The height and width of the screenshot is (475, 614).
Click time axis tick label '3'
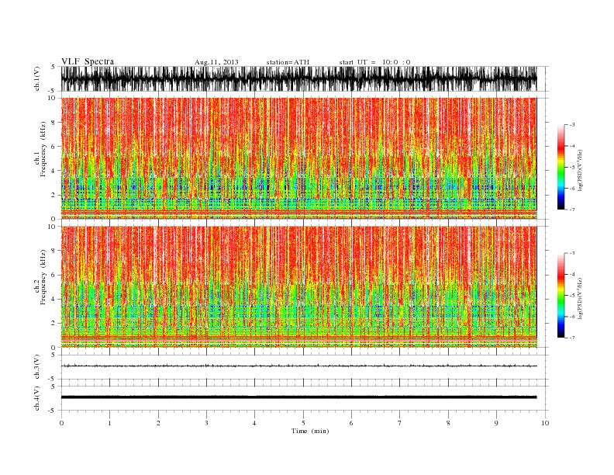[x=206, y=423]
